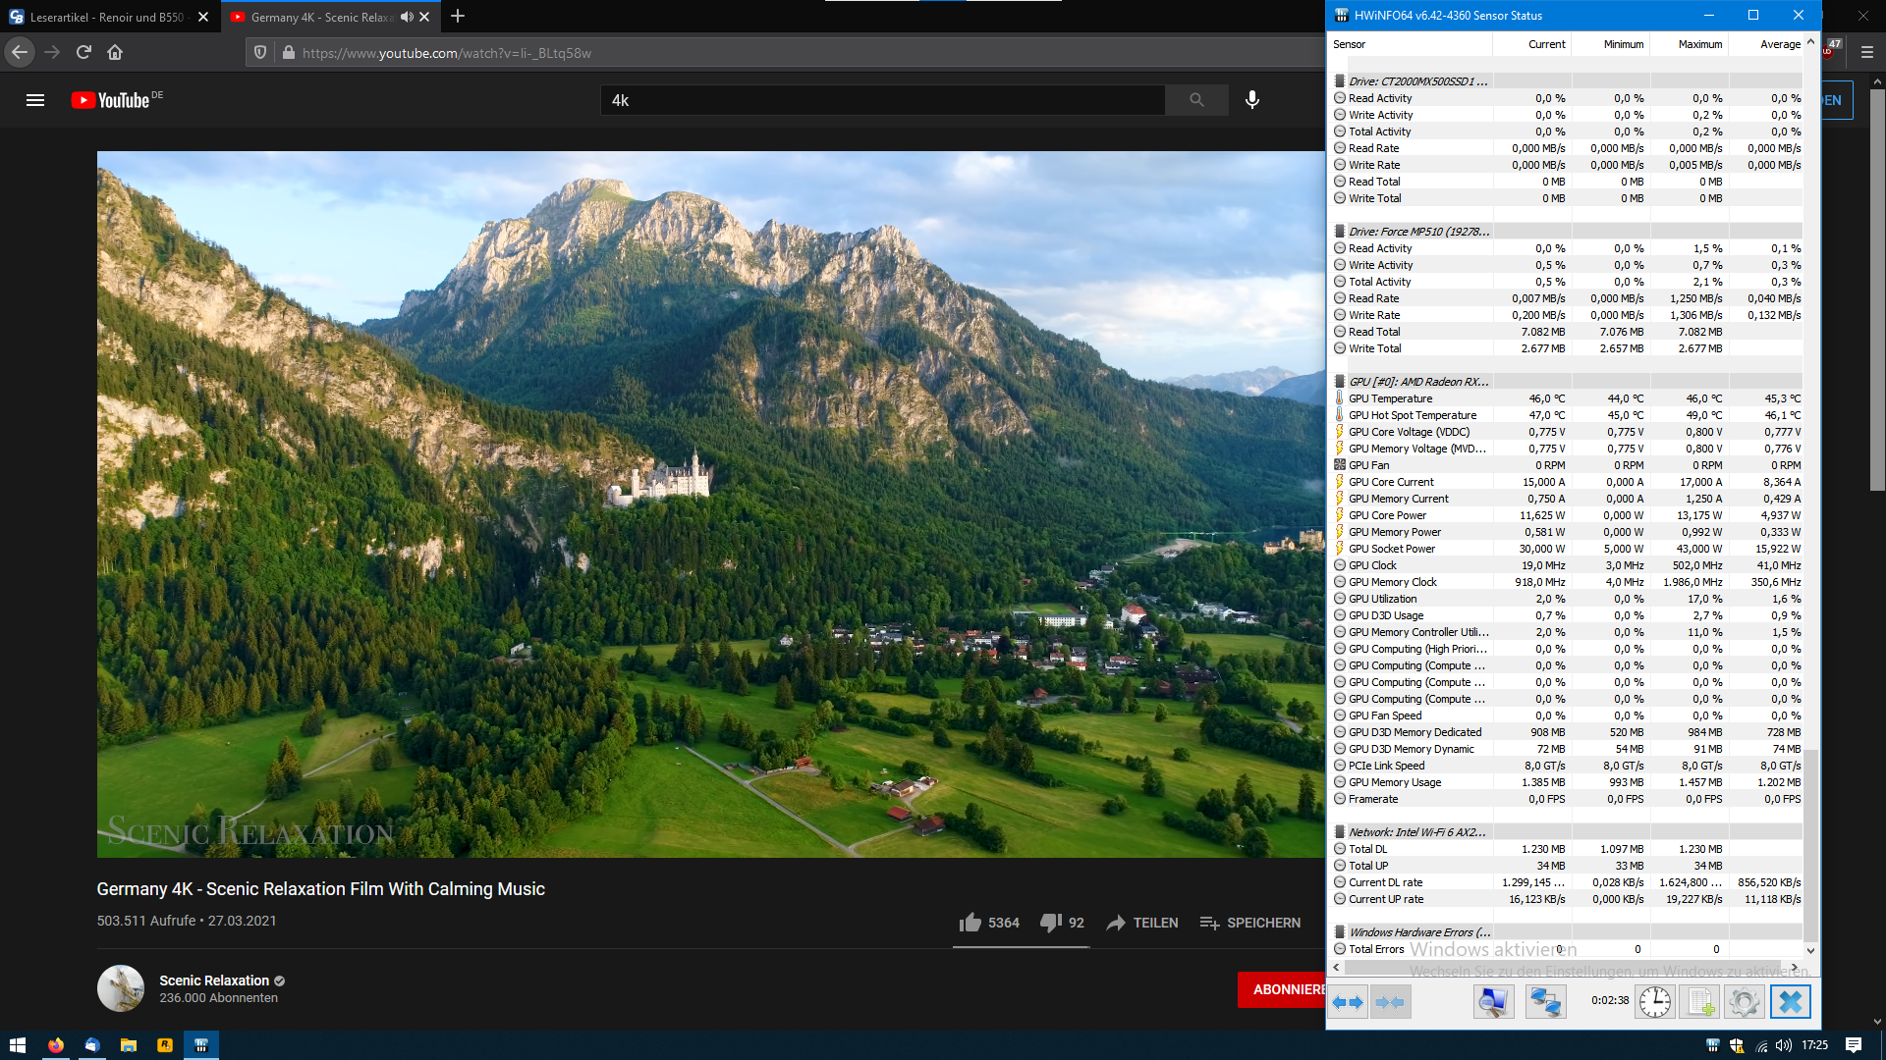1886x1060 pixels.
Task: Open remote sensor monitoring via networked monitors icon
Action: pyautogui.click(x=1544, y=1001)
